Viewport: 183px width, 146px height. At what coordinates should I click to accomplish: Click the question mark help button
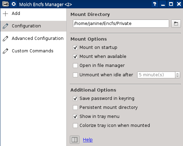tap(155, 4)
